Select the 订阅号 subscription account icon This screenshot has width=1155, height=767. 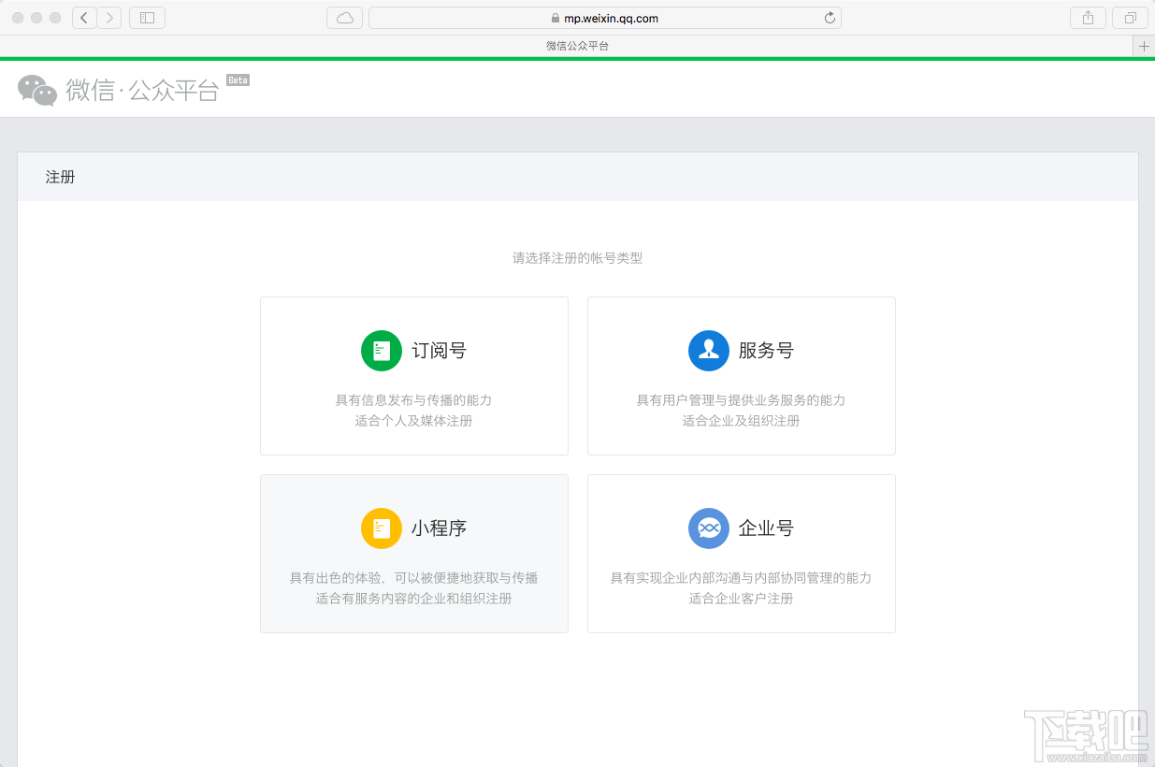(382, 351)
